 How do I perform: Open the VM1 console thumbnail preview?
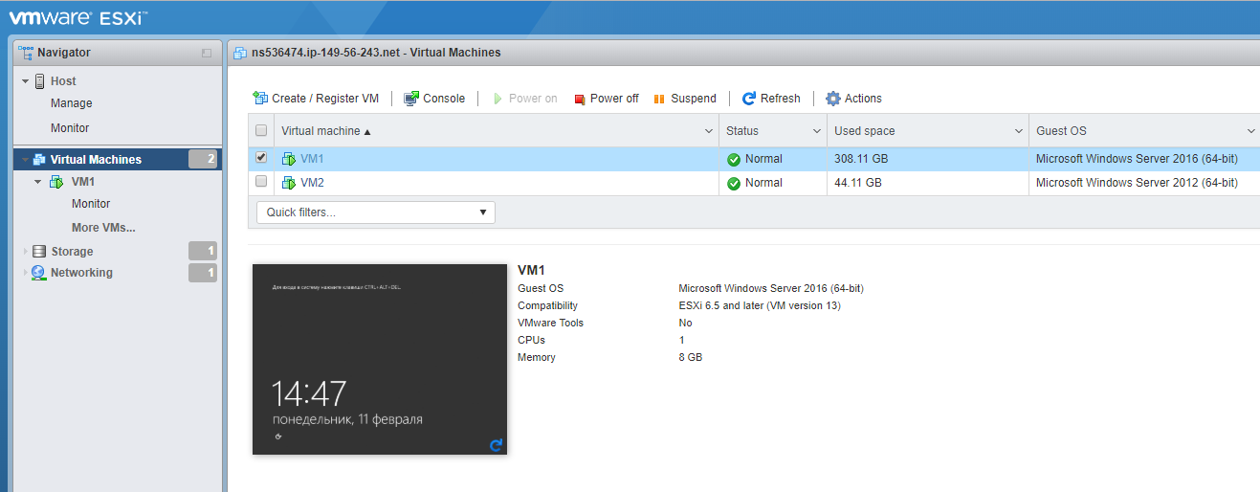click(380, 359)
